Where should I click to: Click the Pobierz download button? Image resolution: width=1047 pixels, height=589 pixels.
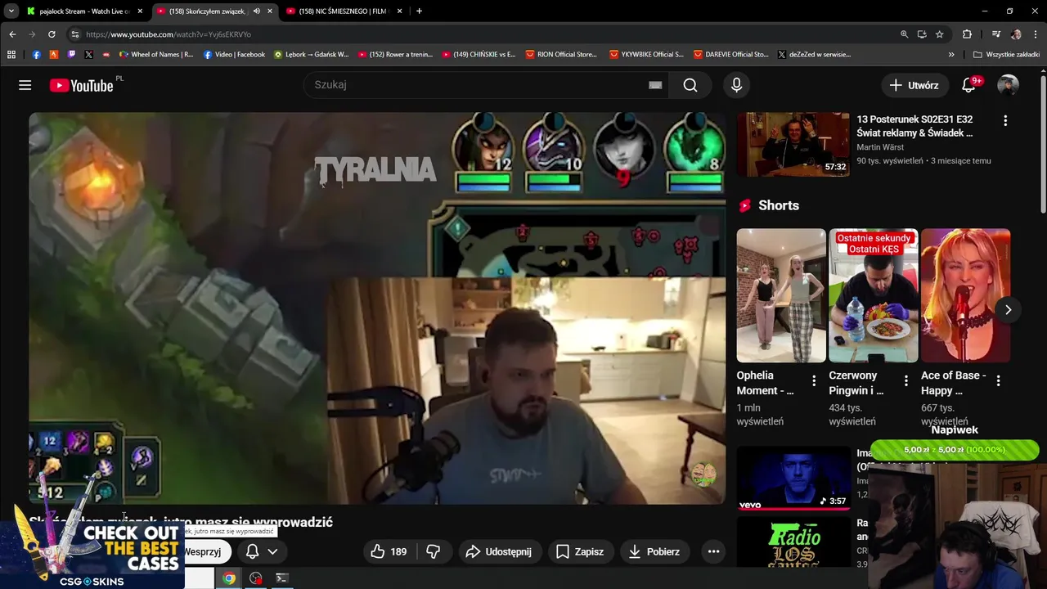[654, 551]
